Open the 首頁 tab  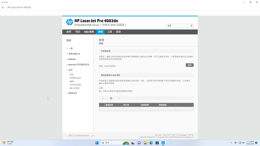pos(69,32)
